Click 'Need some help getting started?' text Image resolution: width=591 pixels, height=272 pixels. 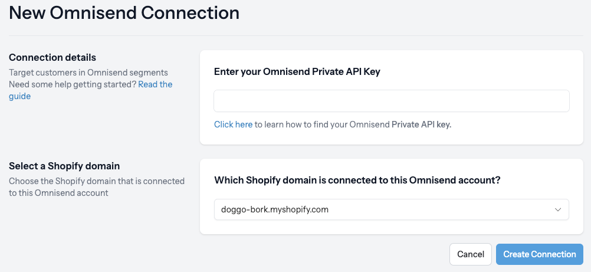point(73,84)
